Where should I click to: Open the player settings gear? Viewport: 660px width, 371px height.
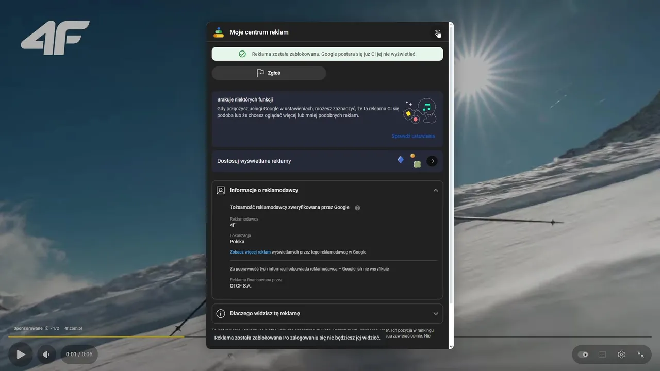pyautogui.click(x=621, y=355)
